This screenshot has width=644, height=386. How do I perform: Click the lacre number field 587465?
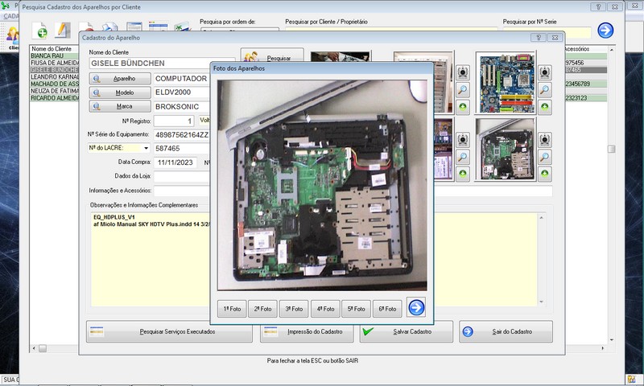click(183, 149)
